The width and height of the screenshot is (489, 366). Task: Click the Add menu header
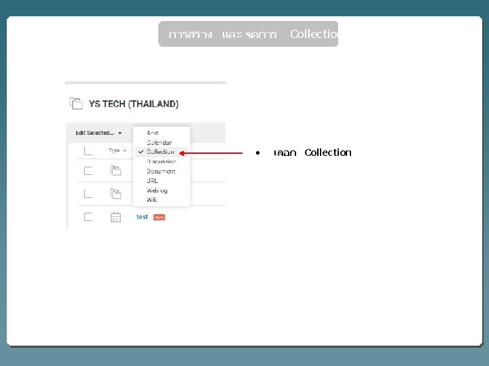(152, 133)
